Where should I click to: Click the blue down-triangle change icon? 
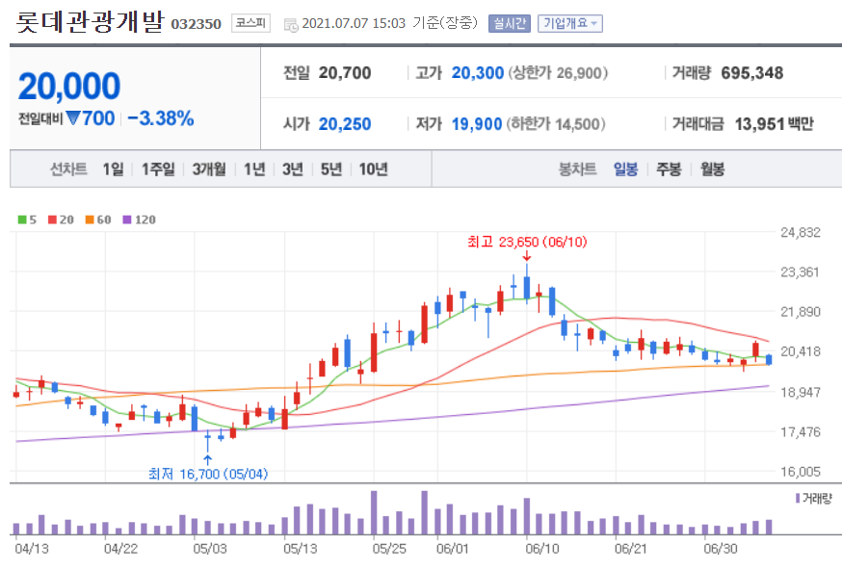click(73, 118)
